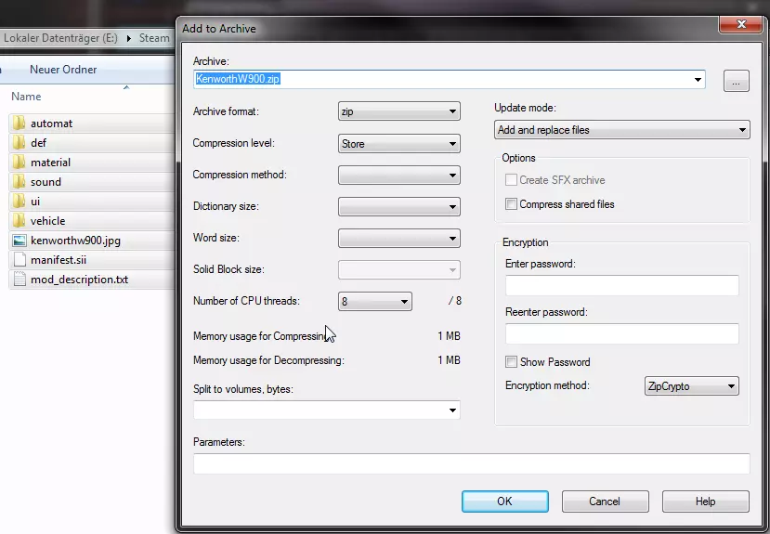Open the Dictionary size dropdown

[398, 206]
